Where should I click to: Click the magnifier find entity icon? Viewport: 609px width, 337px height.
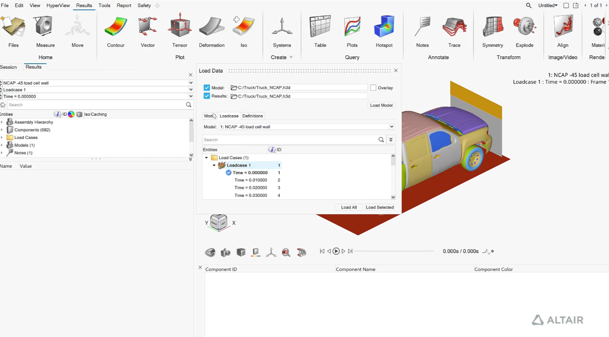point(286,252)
